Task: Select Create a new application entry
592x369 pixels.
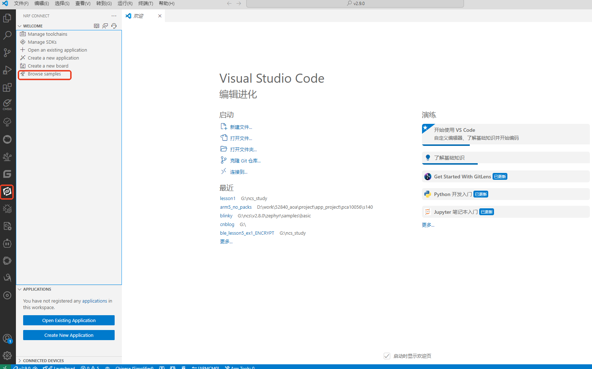Action: [53, 58]
